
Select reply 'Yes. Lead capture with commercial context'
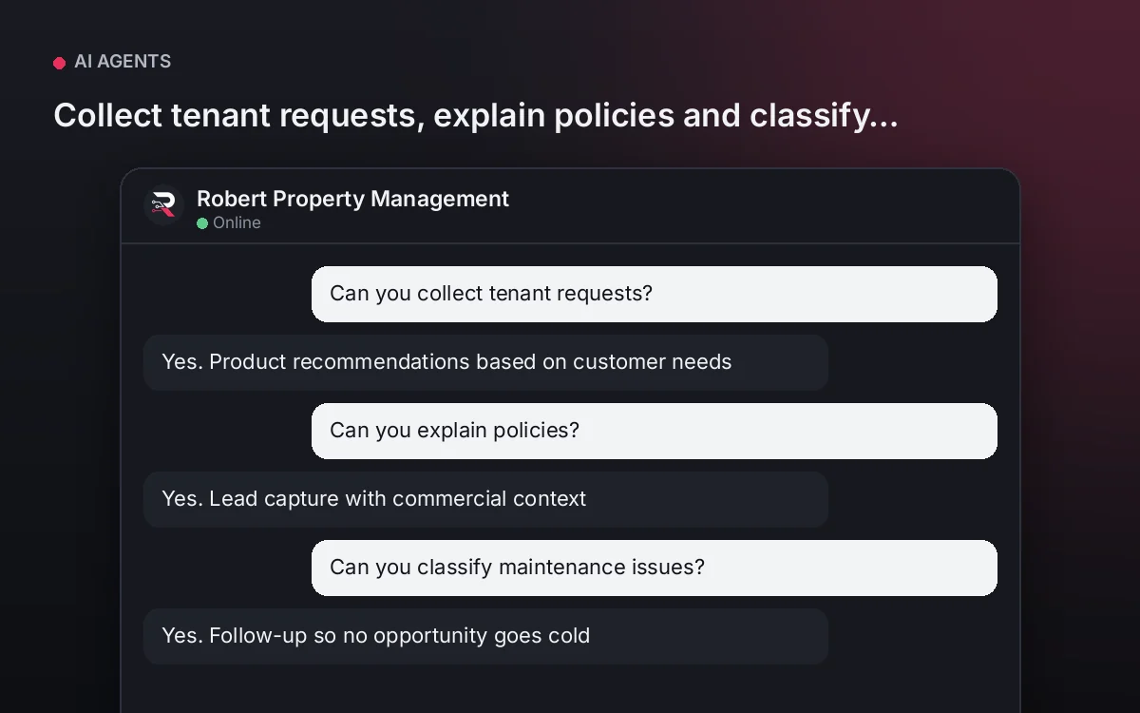(x=485, y=499)
